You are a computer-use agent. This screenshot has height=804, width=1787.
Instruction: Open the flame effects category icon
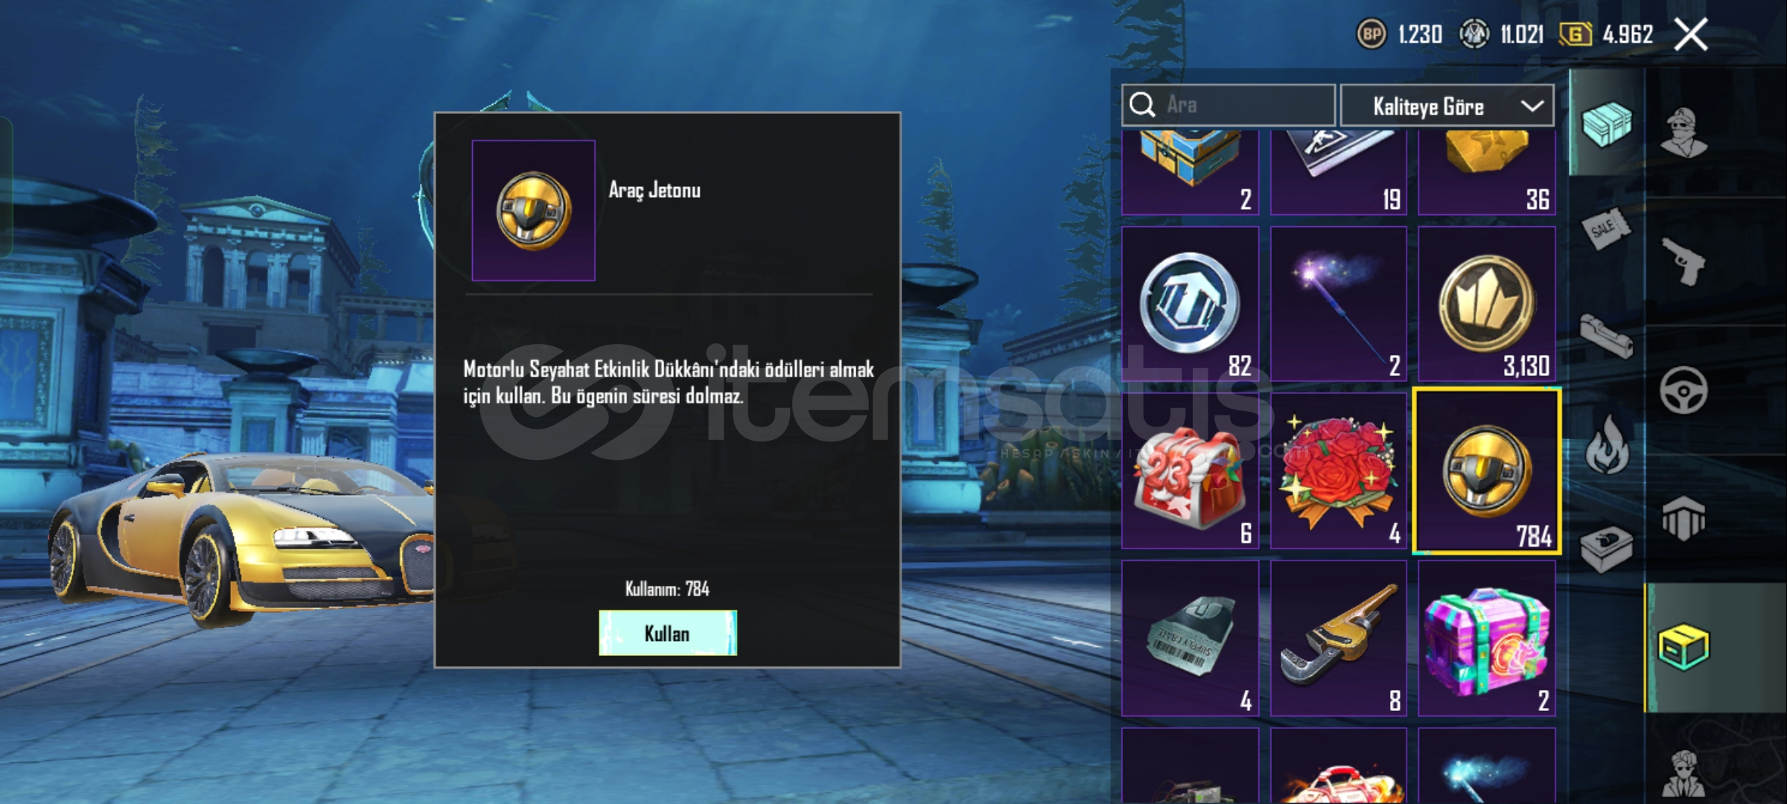pos(1607,444)
